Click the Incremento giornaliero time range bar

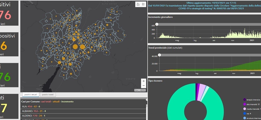coord(209,24)
